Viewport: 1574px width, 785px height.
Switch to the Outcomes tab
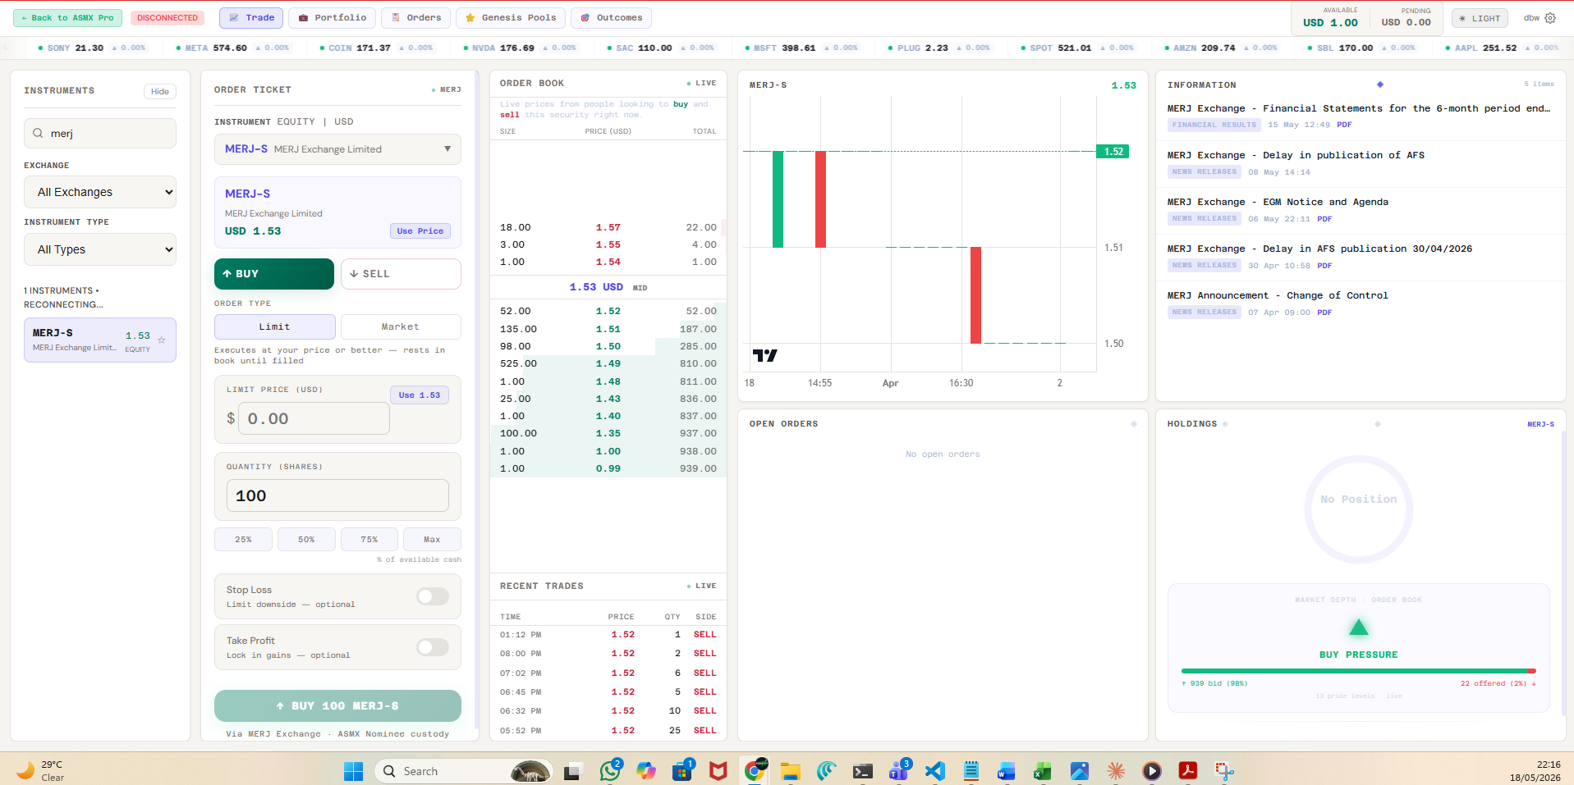[x=612, y=18]
